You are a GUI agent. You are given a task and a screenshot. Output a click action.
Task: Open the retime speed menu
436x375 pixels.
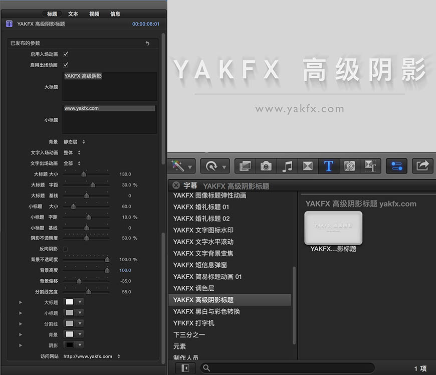tap(215, 166)
